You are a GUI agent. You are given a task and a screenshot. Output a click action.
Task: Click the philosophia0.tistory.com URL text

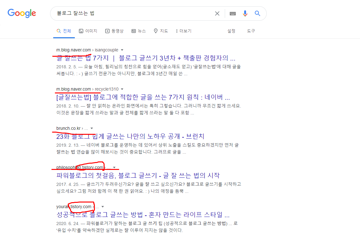(x=80, y=167)
